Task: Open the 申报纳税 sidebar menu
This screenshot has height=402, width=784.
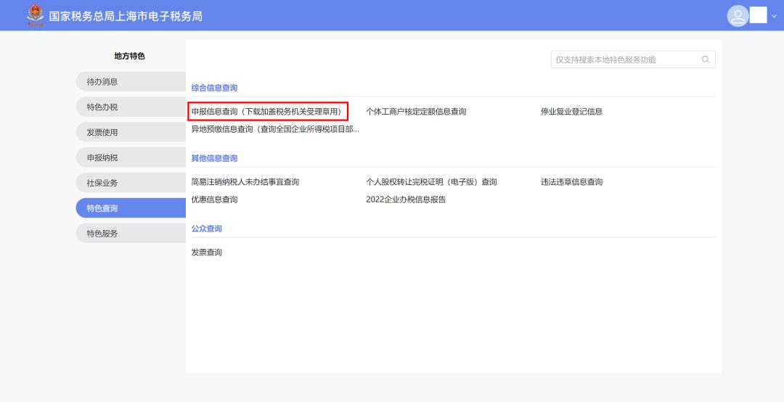Action: tap(131, 157)
